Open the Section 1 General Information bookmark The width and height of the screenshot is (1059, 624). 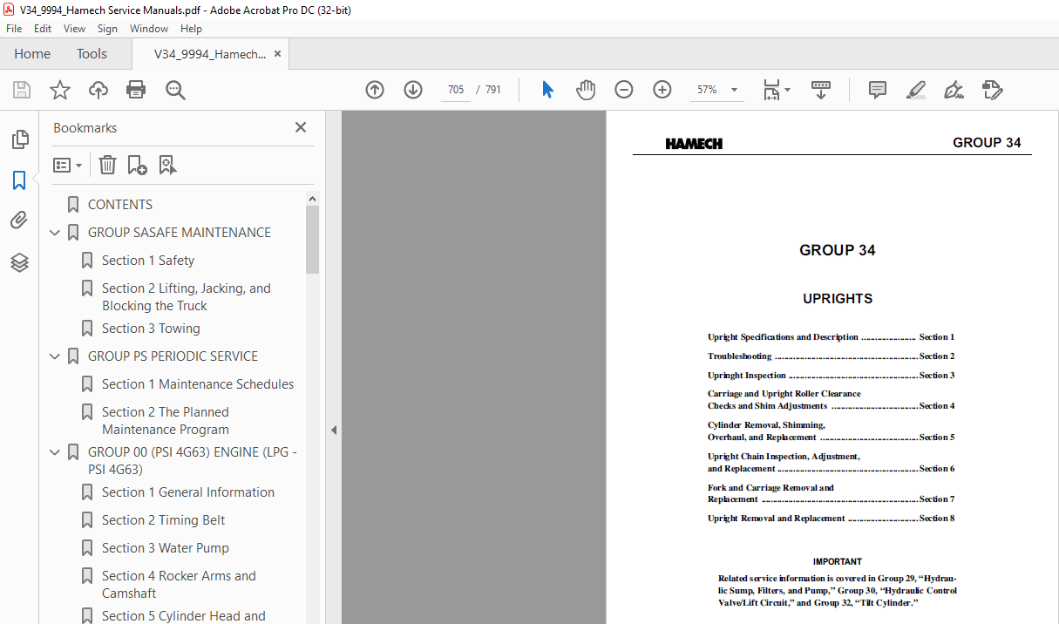[x=188, y=492]
